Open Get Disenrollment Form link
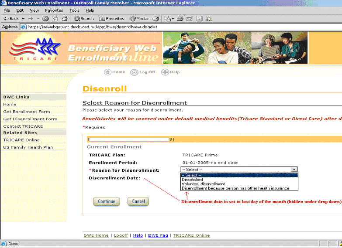Image resolution: width=342 pixels, height=248 pixels. coord(30,119)
